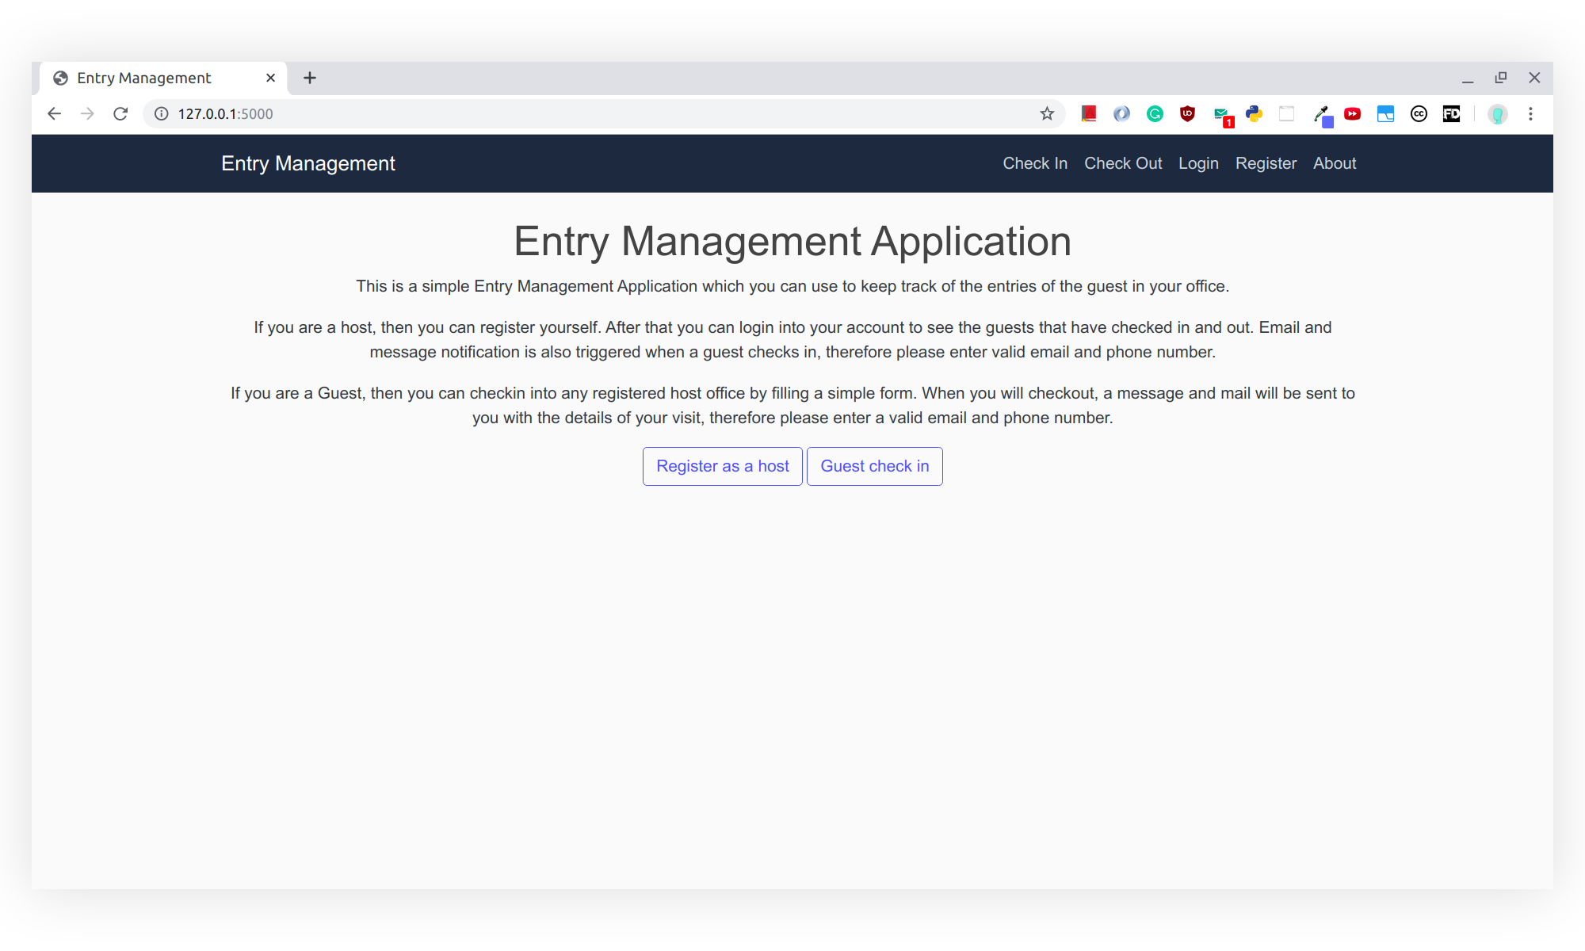Open the FD extension icon
The image size is (1585, 951).
1451,113
